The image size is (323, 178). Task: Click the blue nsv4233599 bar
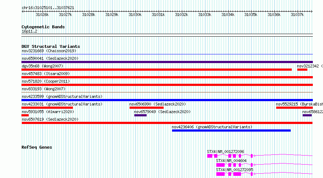tap(167, 100)
